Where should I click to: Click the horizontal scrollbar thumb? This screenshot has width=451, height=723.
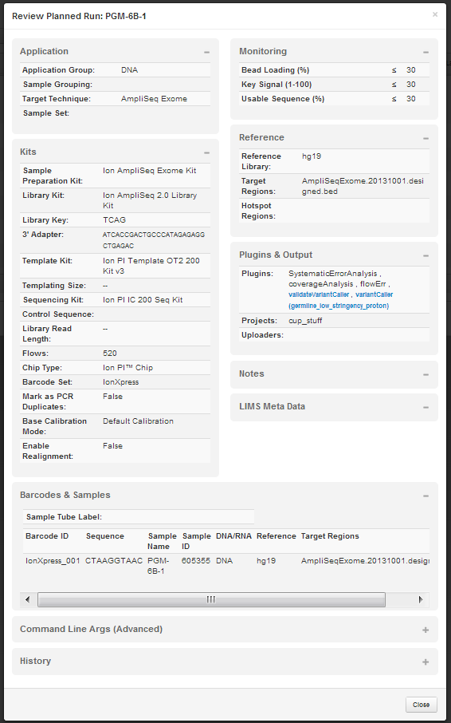(211, 599)
